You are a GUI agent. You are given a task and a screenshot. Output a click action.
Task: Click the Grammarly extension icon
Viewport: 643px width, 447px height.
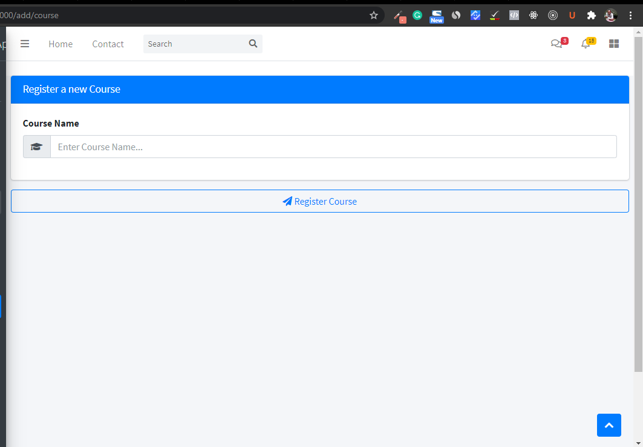tap(417, 15)
